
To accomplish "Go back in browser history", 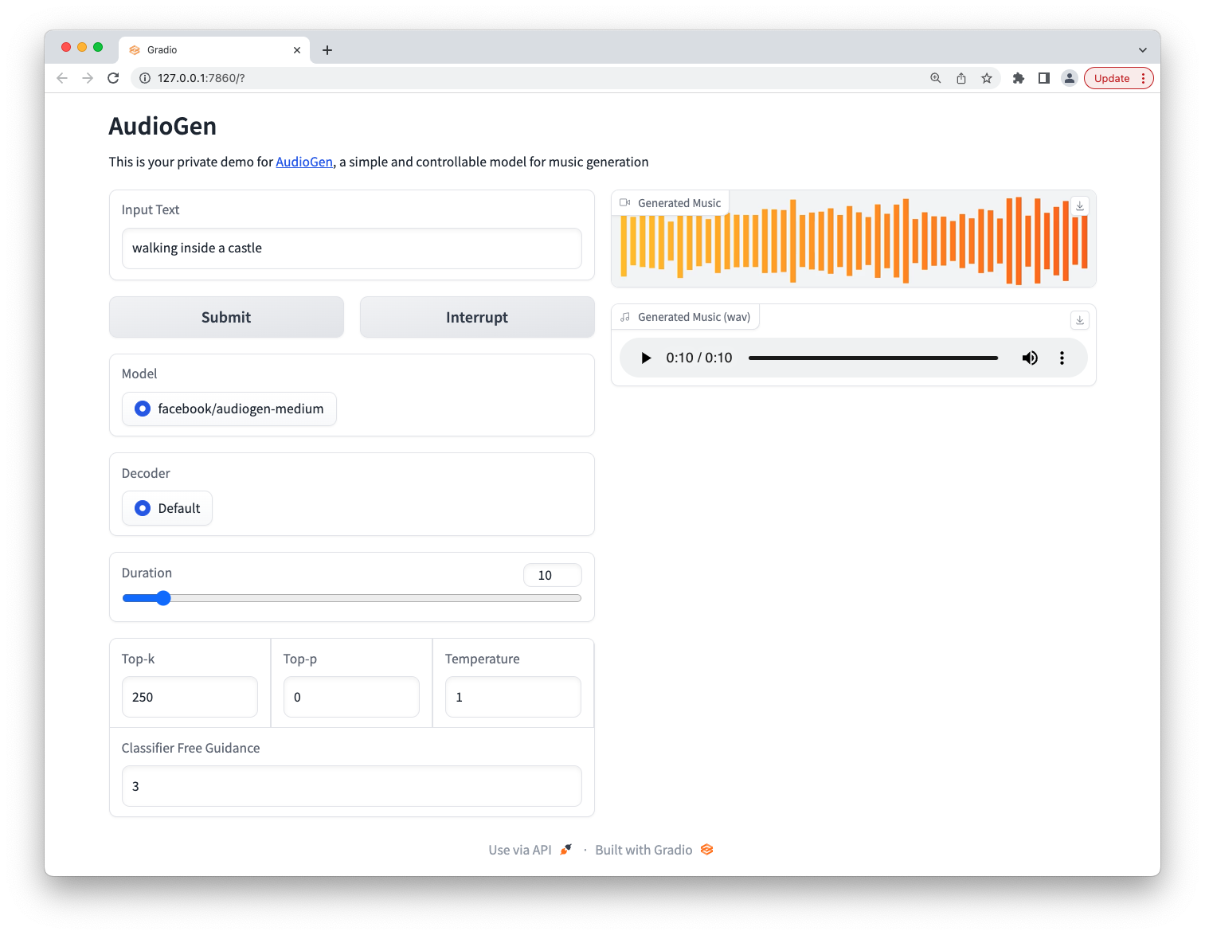I will [62, 78].
